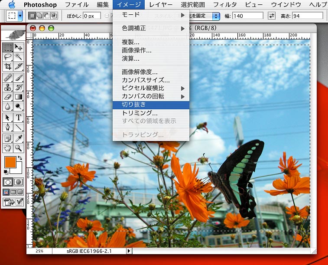Choose 複製... menu item

[151, 42]
